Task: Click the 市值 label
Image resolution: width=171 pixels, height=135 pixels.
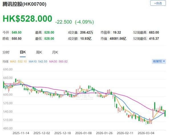Action: point(104,38)
